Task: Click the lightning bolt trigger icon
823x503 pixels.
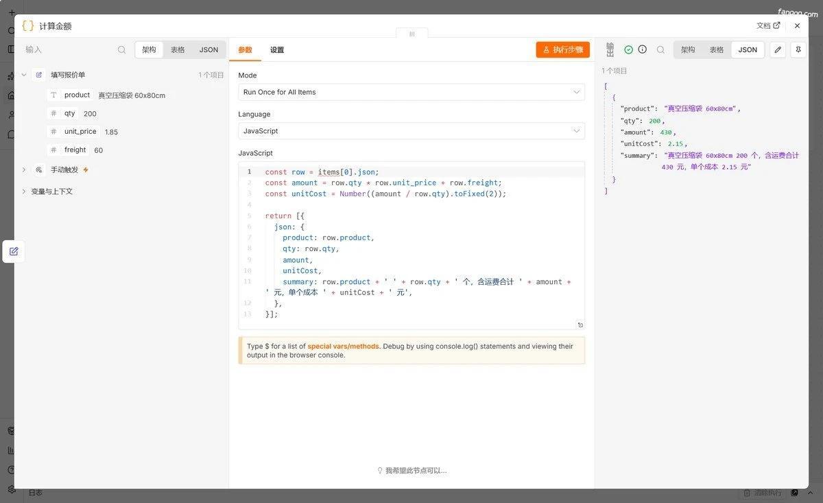Action: 86,169
